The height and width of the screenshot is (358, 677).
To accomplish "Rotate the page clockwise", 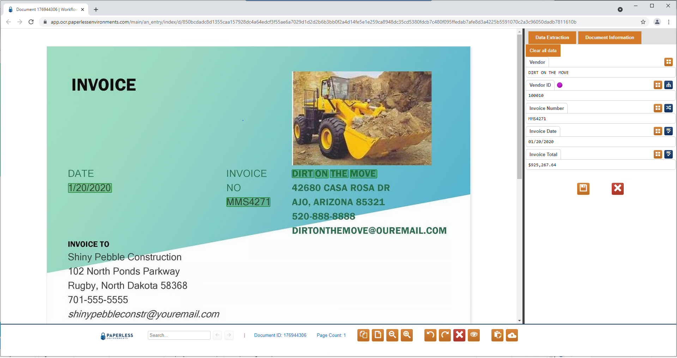I will (445, 335).
